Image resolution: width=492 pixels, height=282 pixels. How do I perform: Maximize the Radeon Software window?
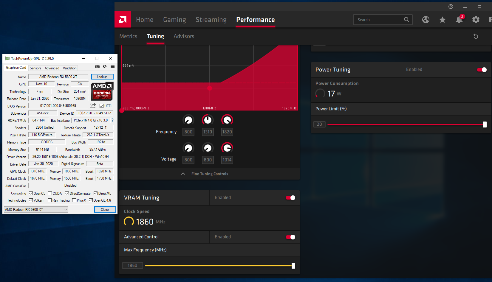(479, 7)
